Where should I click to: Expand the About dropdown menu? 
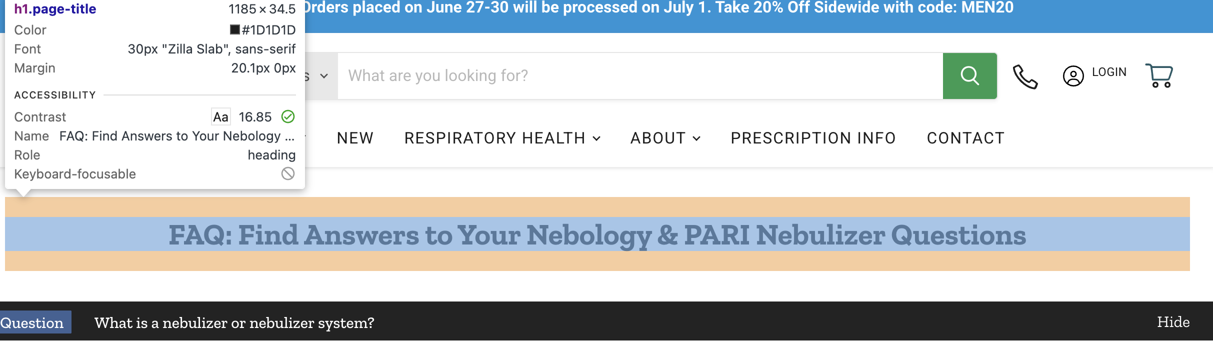pyautogui.click(x=665, y=138)
